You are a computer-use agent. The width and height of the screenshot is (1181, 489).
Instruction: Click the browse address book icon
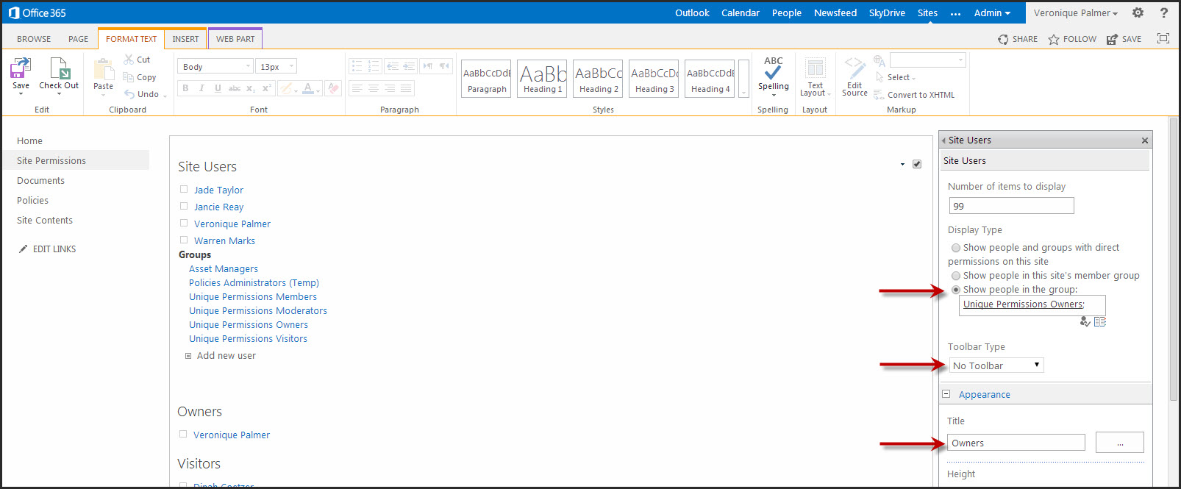pyautogui.click(x=1100, y=322)
